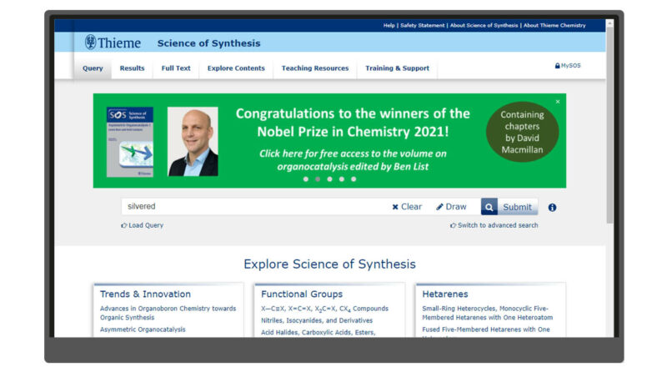Open 'Nitriles, Isocyanides, and Derivatives' link
This screenshot has height=372, width=667.
[317, 320]
